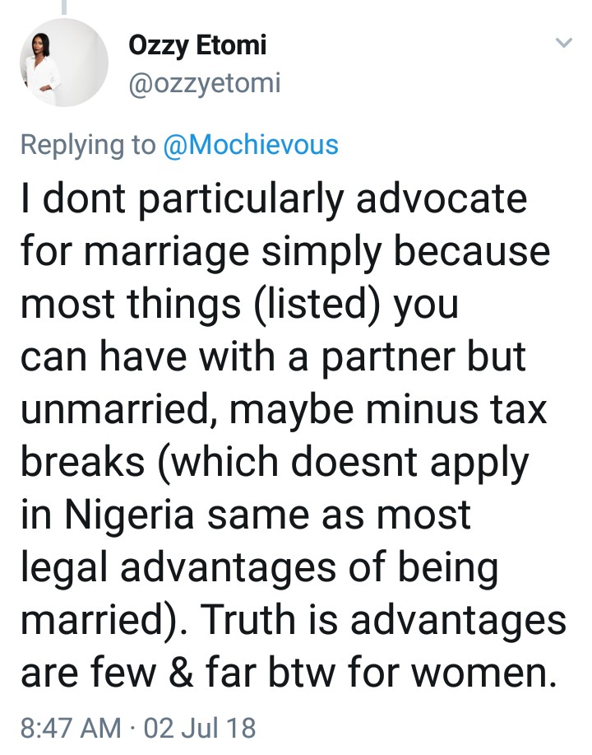
Task: Open the @Mochievous mention link
Action: pos(250,145)
